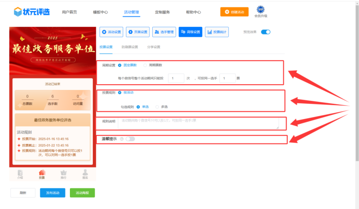The image size is (359, 209).
Task: Select the 周期票数 radio option
Action: tap(145, 65)
